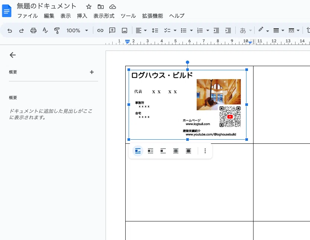Star this untitled document

pyautogui.click(x=88, y=7)
